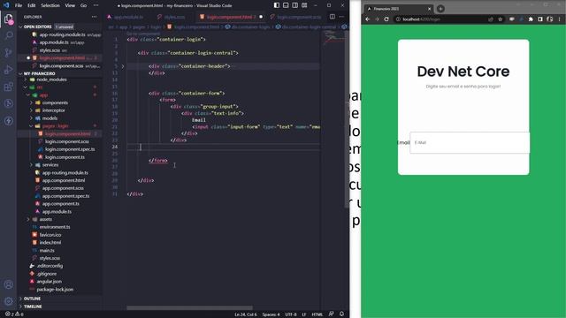Open package-lock.json in file tree

(55, 289)
